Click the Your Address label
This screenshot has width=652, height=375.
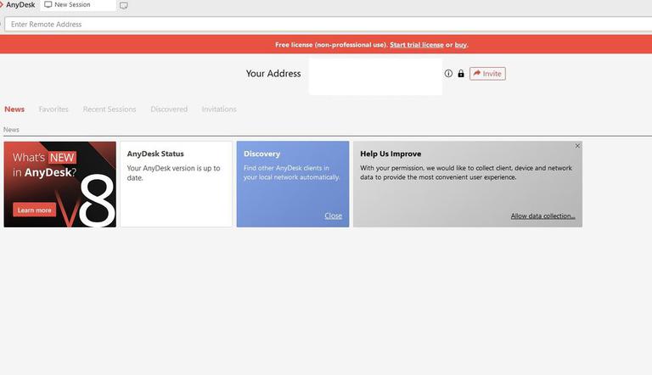[273, 74]
